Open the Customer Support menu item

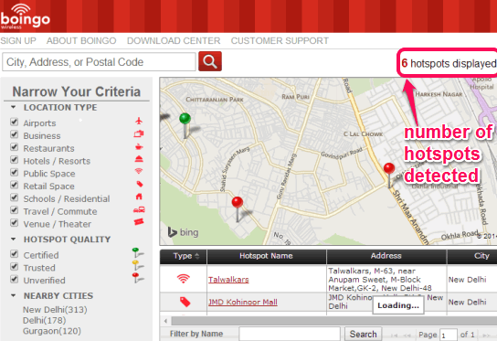coord(280,41)
